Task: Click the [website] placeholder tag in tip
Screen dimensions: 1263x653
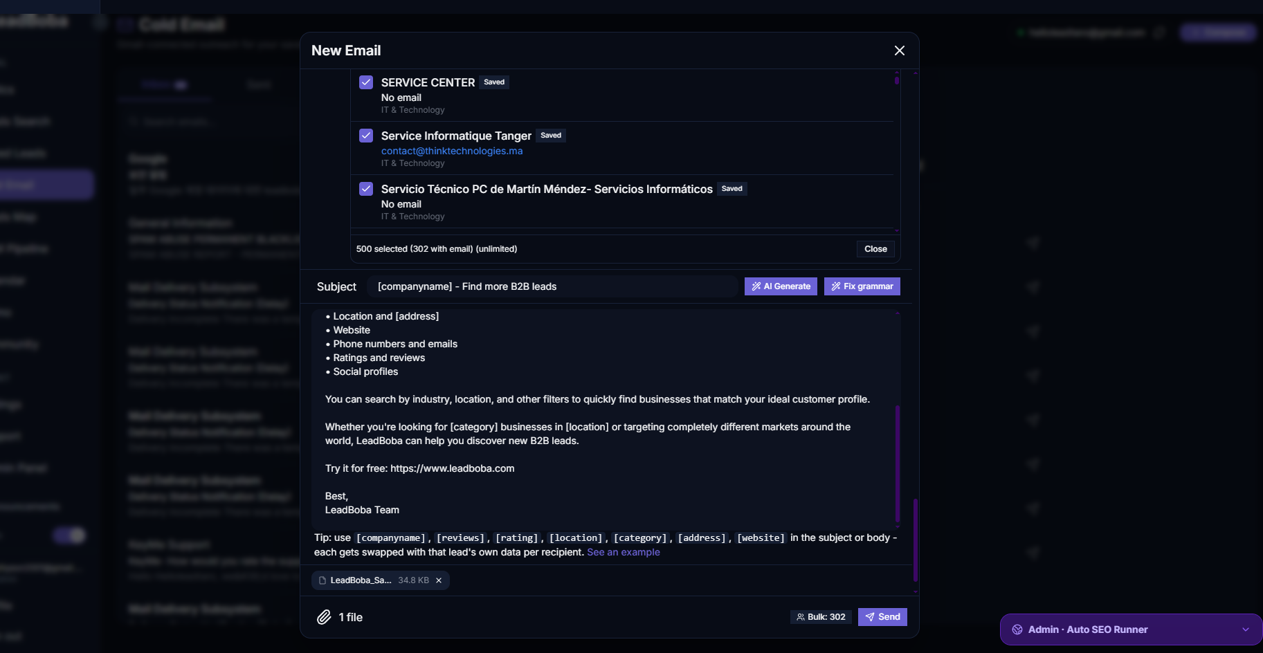Action: 761,538
